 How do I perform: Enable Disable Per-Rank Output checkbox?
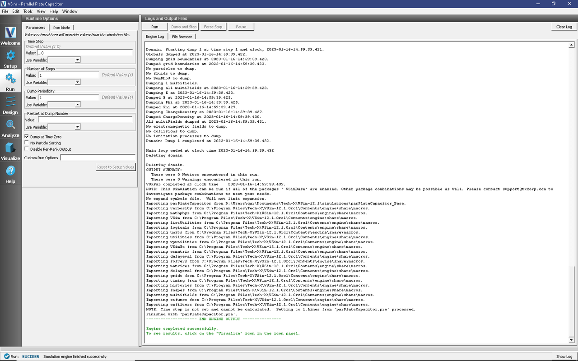(27, 149)
